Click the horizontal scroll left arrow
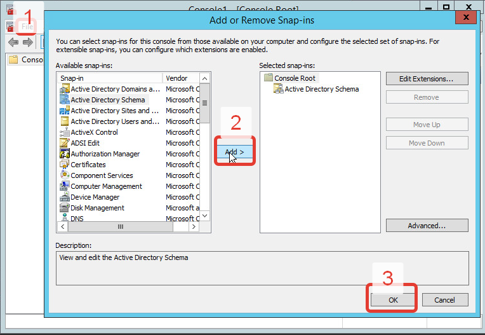 [x=63, y=227]
